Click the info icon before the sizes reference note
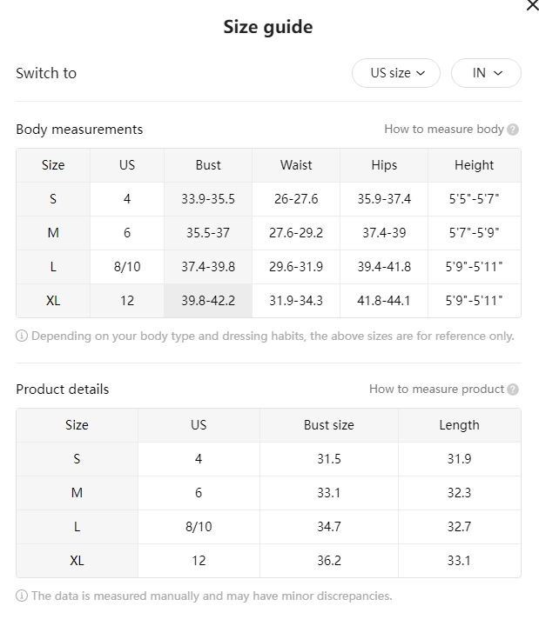 tap(22, 336)
